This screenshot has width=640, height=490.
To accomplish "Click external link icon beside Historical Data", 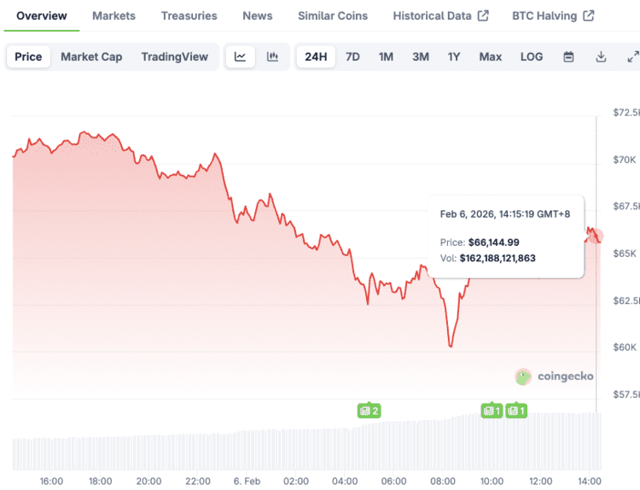I will click(483, 15).
